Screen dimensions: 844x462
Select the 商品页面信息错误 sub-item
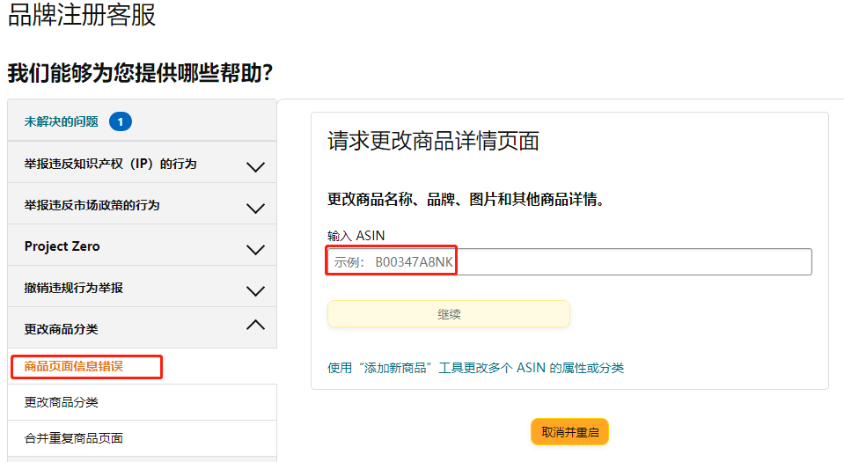click(x=74, y=366)
